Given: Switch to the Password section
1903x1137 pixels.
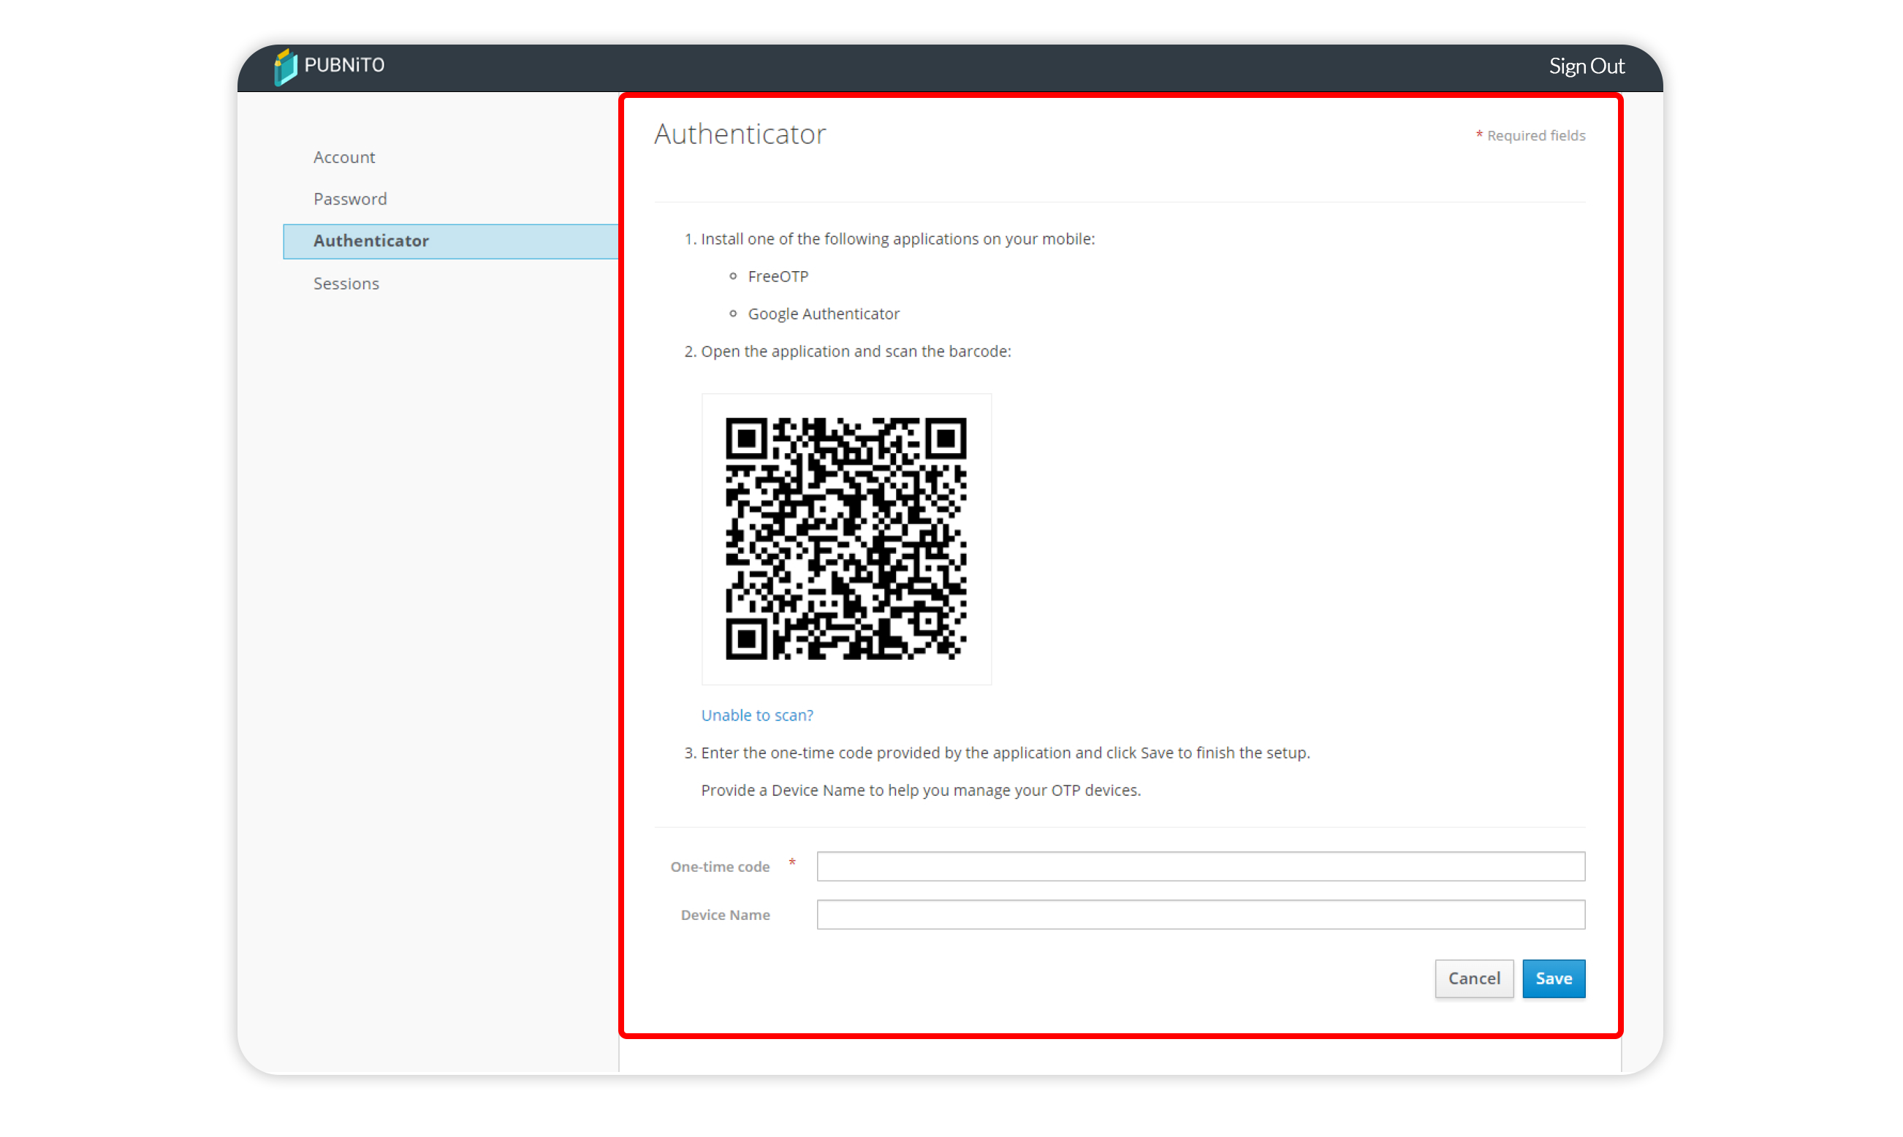Looking at the screenshot, I should (349, 199).
